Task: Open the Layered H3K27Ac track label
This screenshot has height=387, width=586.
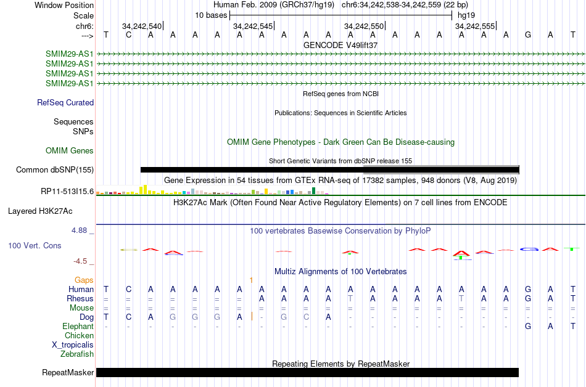Action: pos(40,211)
